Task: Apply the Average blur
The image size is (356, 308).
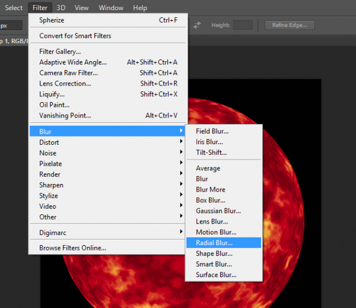Action: (x=224, y=169)
